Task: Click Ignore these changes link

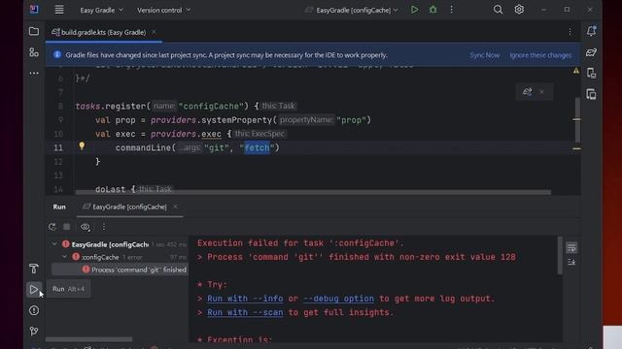Action: 540,55
